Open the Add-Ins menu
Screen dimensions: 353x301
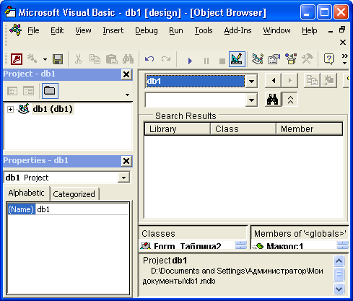[237, 30]
